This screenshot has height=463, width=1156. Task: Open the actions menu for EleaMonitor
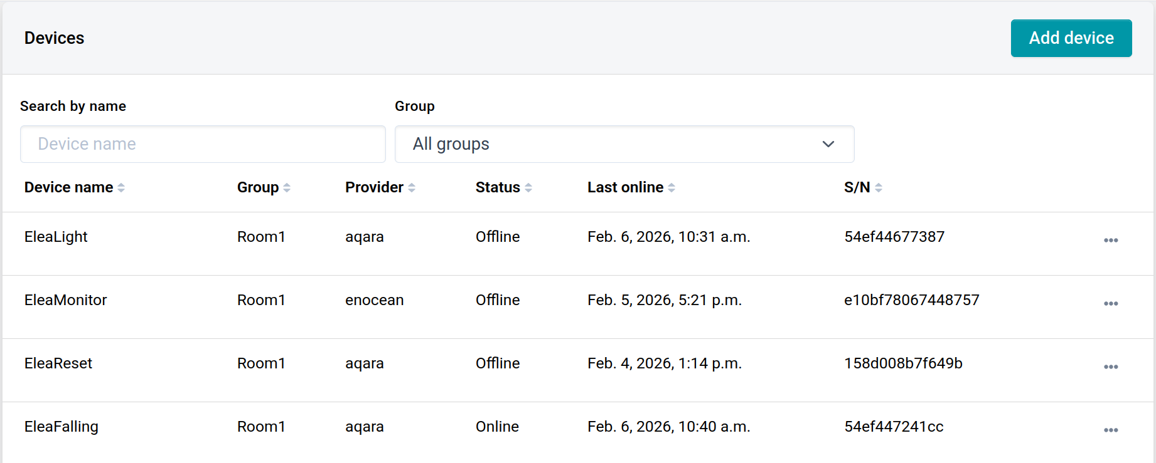pos(1110,304)
